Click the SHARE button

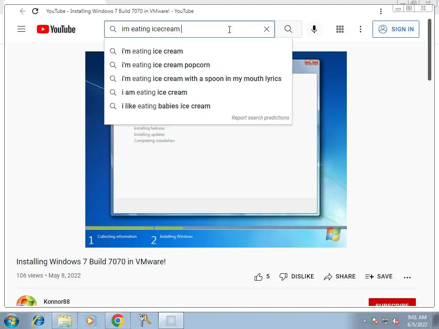coord(340,277)
